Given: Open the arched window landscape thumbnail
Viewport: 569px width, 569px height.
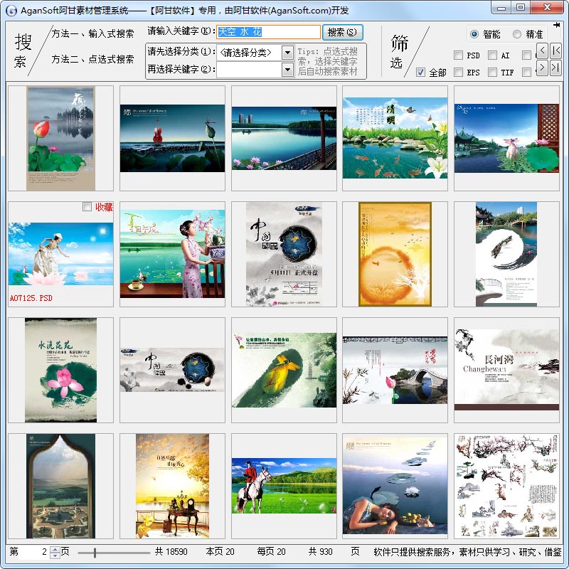Looking at the screenshot, I should click(x=61, y=486).
